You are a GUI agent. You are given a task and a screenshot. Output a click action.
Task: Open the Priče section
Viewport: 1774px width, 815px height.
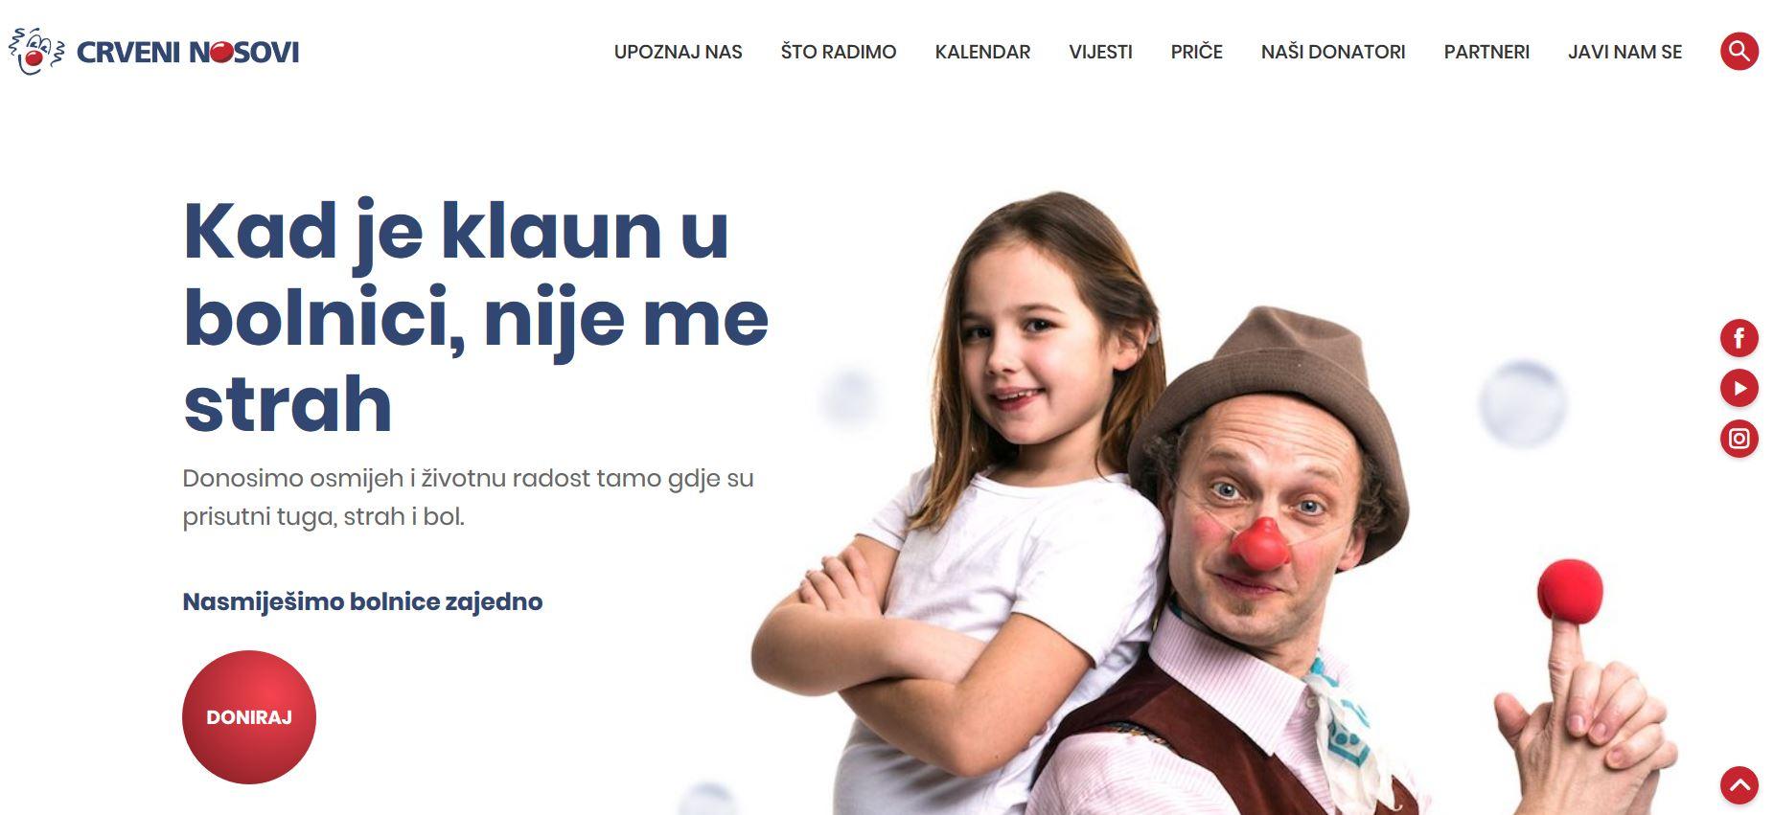tap(1196, 52)
